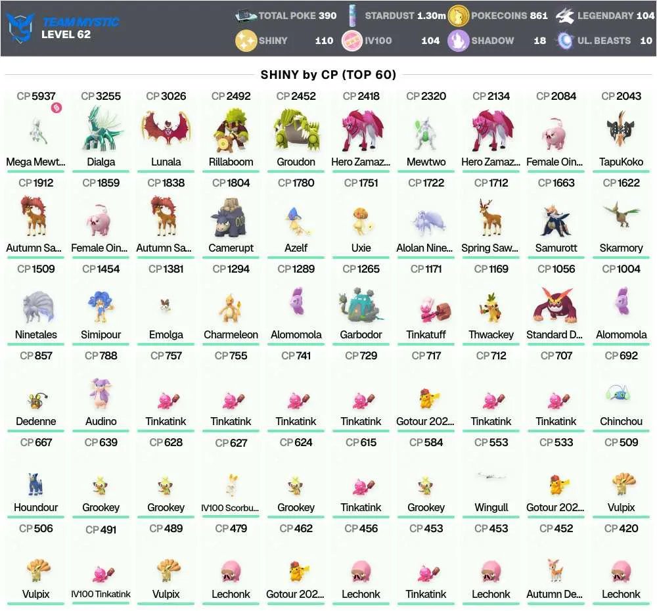
Task: Click the "Uxie" name label
Action: pyautogui.click(x=361, y=248)
